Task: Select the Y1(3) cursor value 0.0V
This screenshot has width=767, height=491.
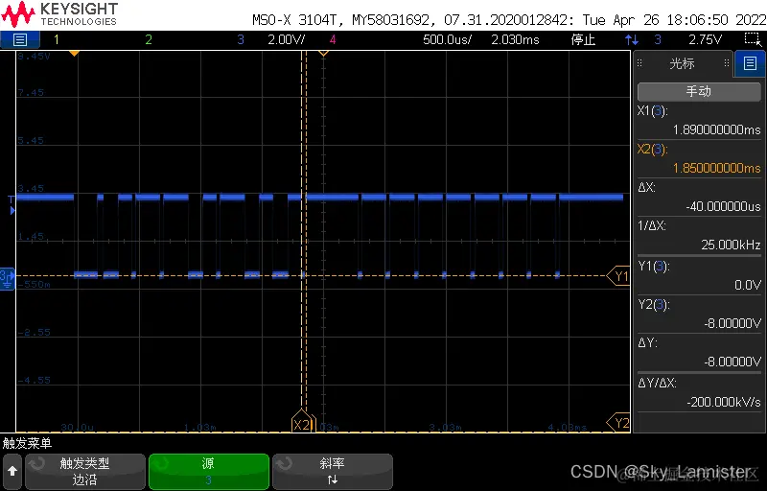Action: tap(748, 285)
